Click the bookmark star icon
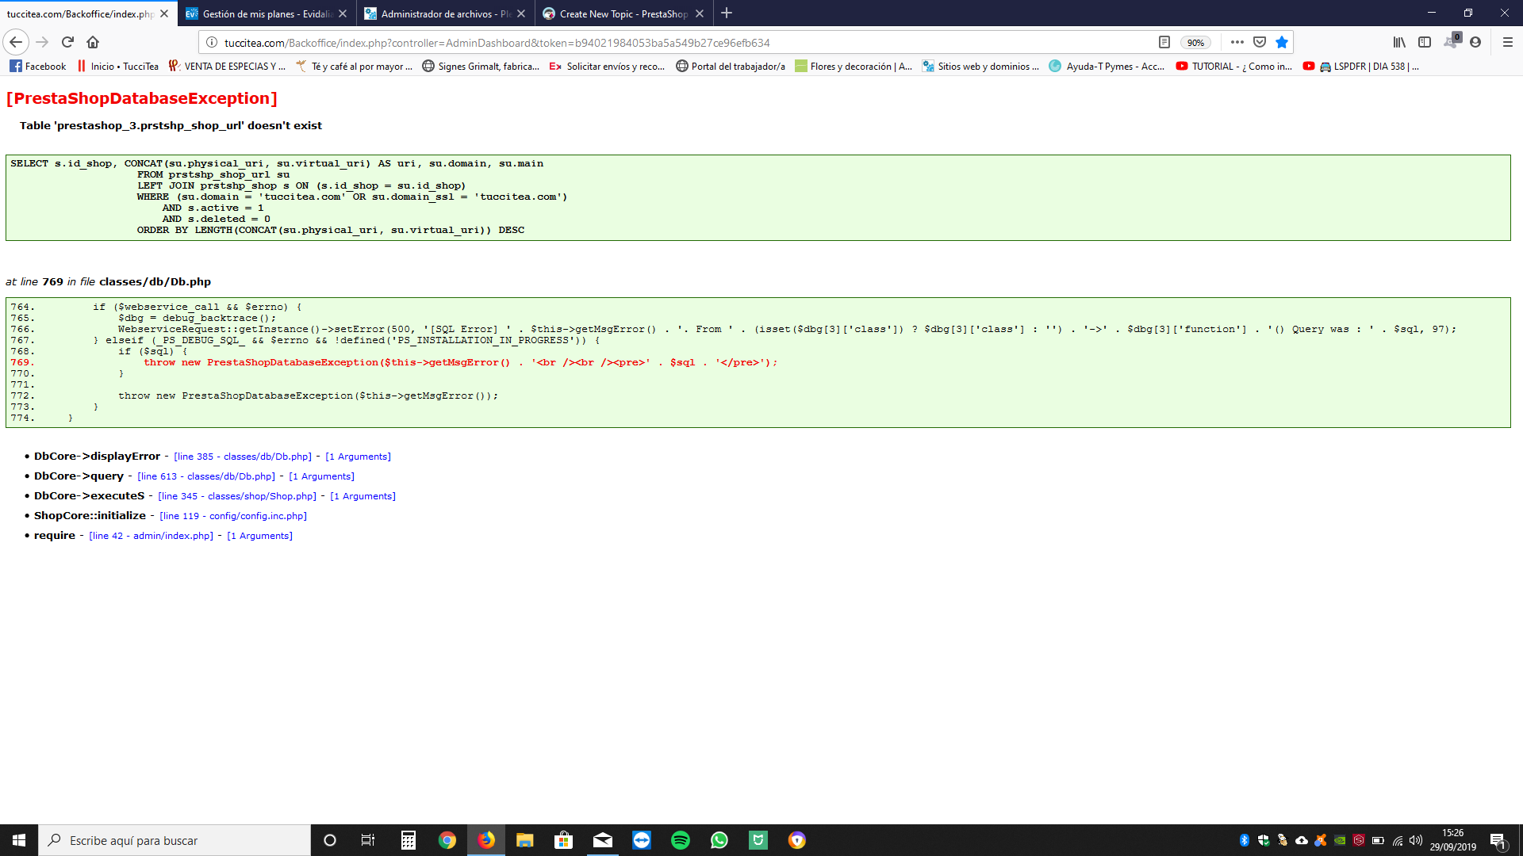This screenshot has width=1523, height=856. coord(1282,42)
